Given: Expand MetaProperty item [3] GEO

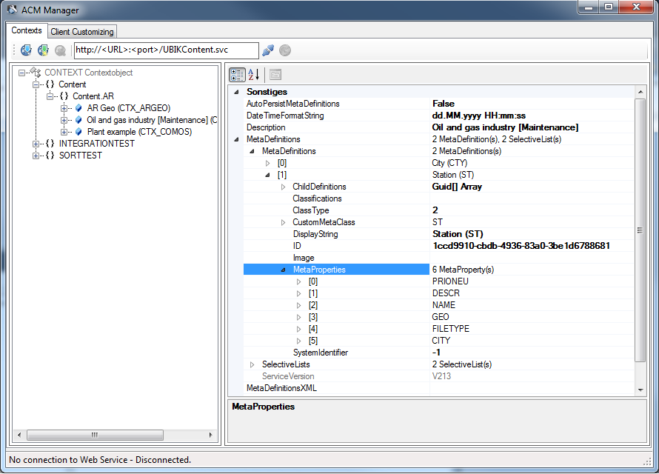Looking at the screenshot, I should click(298, 317).
